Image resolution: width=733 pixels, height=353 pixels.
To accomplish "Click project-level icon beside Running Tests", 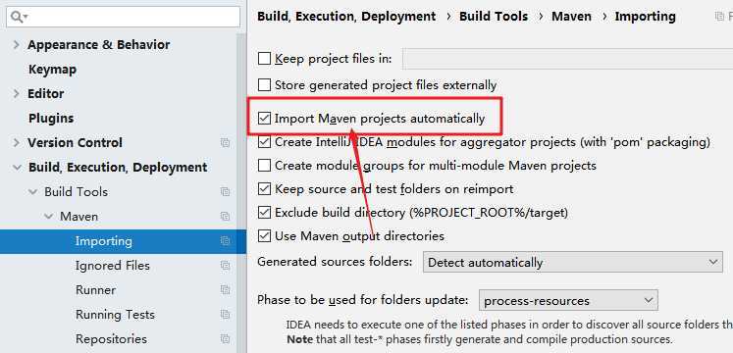I will 226,315.
